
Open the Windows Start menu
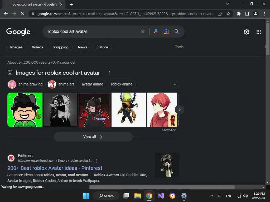[x=86, y=196]
